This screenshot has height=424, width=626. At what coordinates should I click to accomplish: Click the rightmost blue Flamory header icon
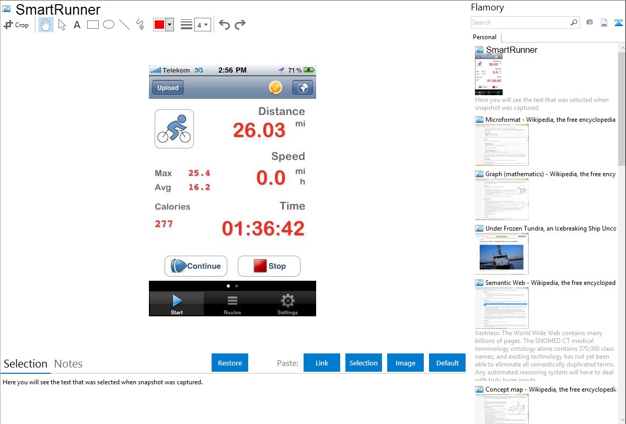pos(618,23)
